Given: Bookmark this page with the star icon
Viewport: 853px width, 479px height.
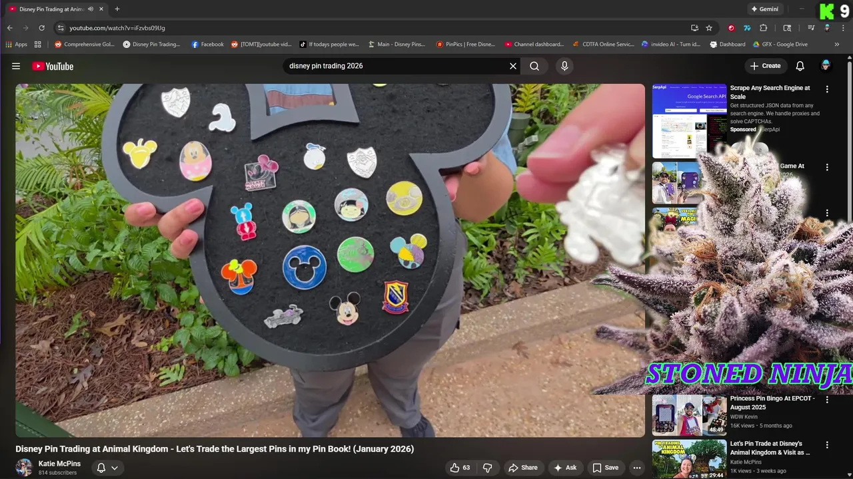Looking at the screenshot, I should pyautogui.click(x=709, y=28).
